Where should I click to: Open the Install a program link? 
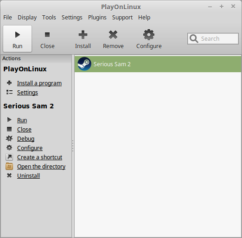pyautogui.click(x=39, y=83)
